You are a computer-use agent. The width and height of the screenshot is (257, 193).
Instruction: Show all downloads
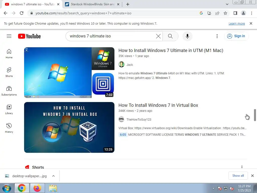click(x=238, y=176)
